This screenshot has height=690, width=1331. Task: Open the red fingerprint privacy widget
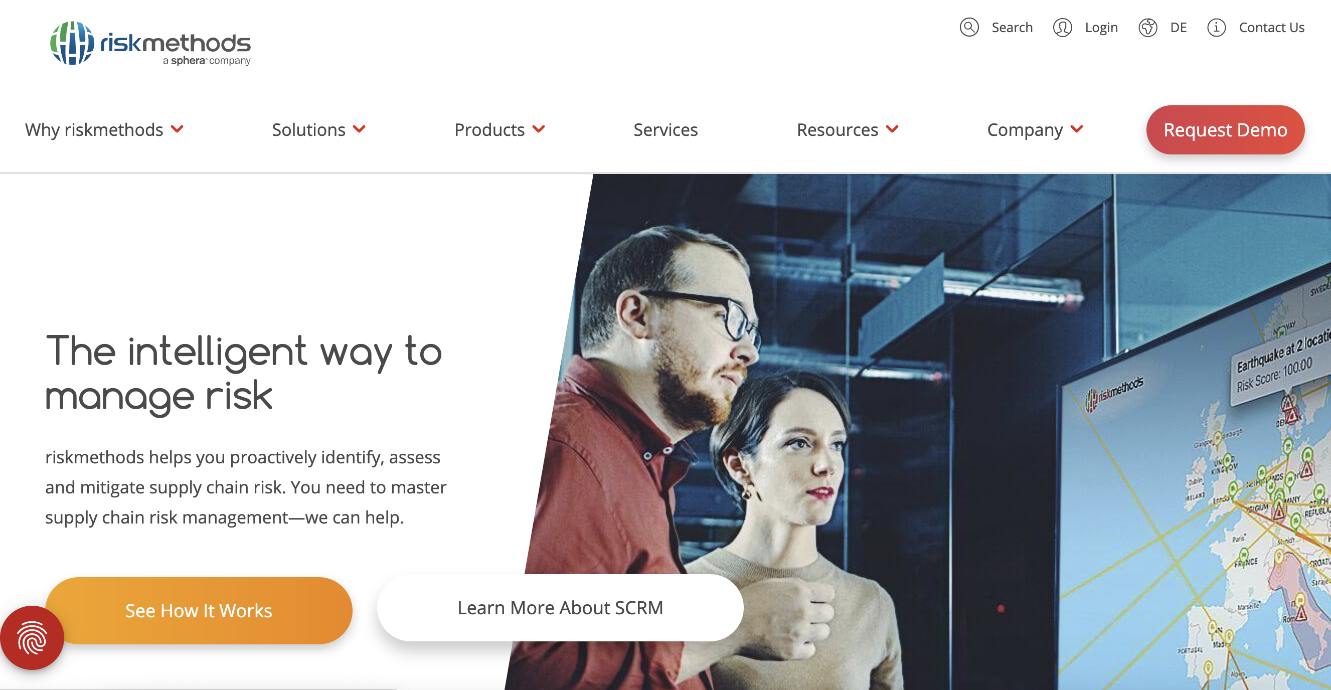point(32,638)
